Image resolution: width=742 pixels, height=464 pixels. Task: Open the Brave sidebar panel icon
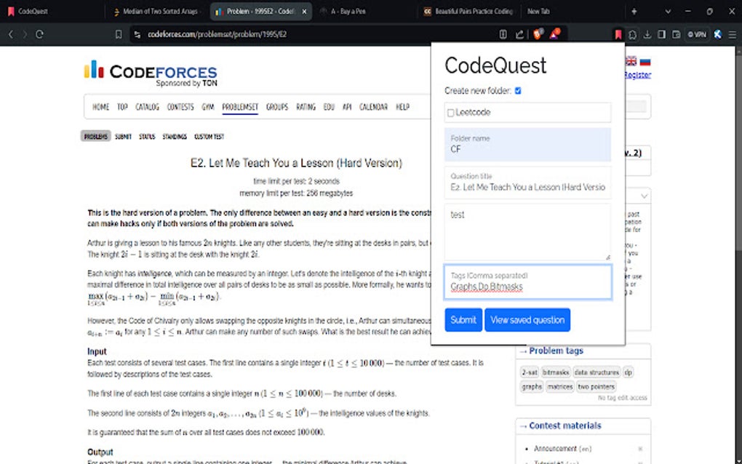tap(661, 34)
